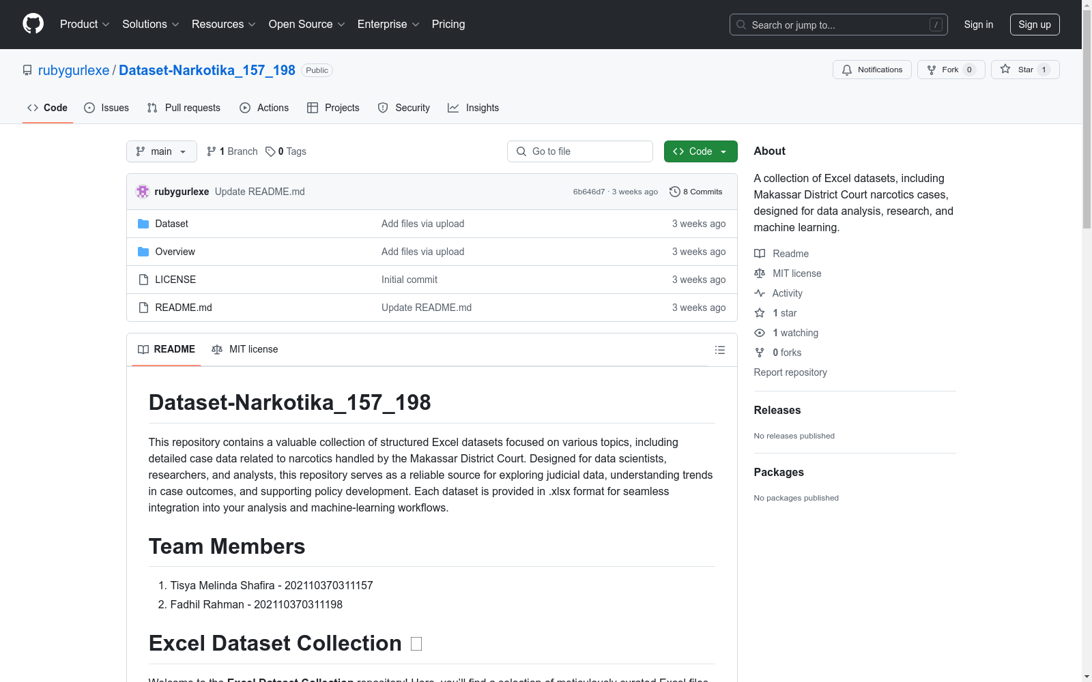Viewport: 1092px width, 682px height.
Task: Click the Sign up button
Action: pyautogui.click(x=1035, y=25)
